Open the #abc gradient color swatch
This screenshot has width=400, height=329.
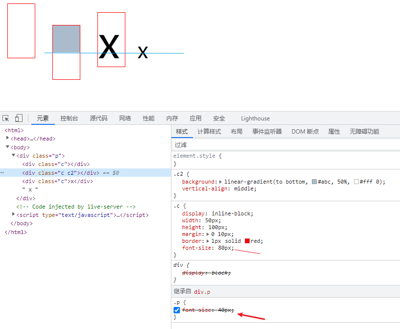click(x=314, y=182)
